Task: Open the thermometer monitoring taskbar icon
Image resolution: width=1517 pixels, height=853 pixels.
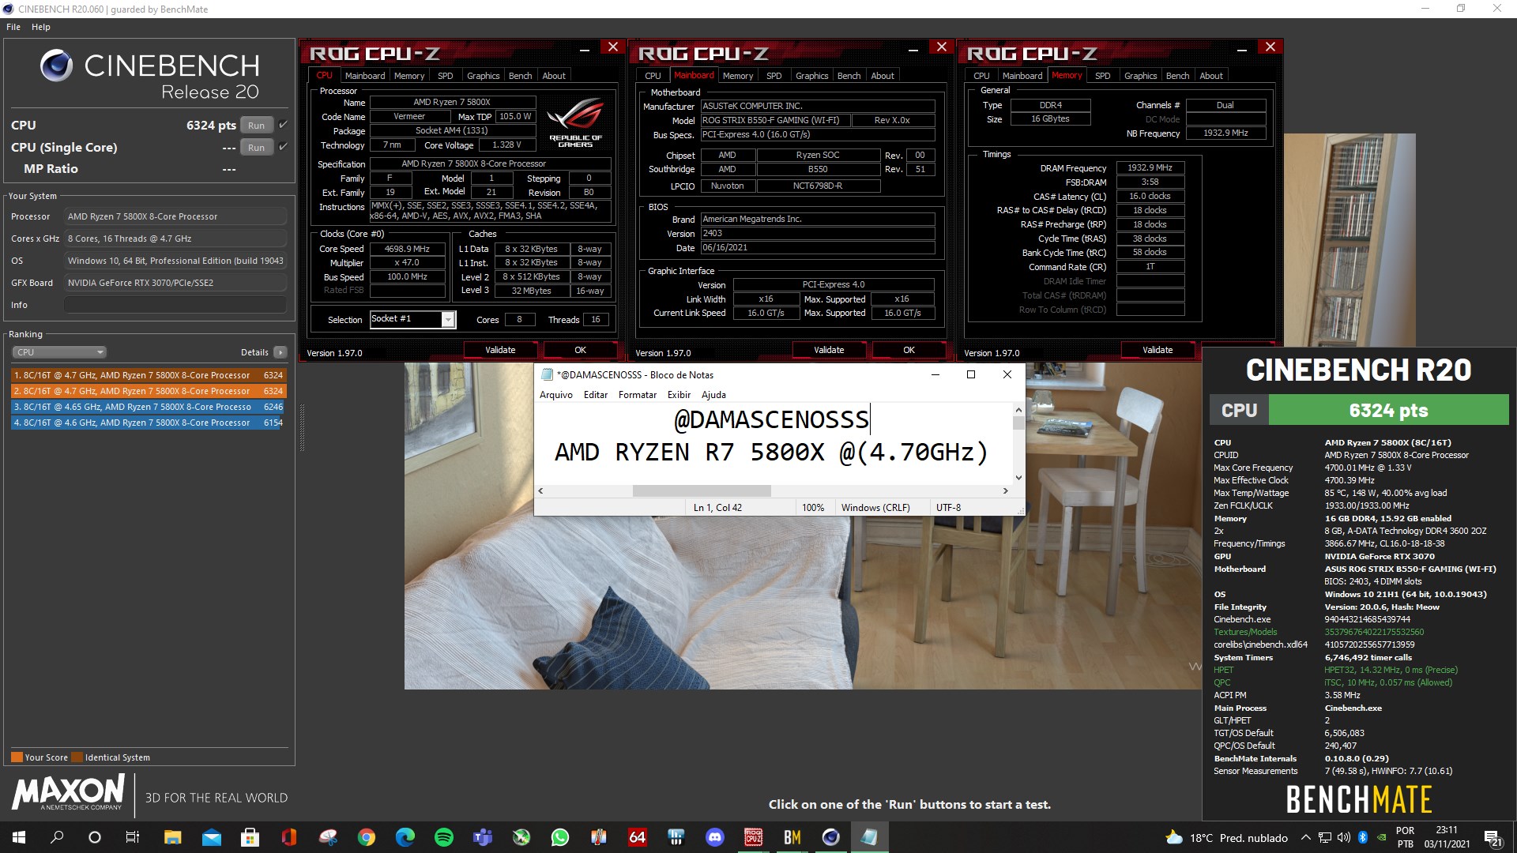Action: [598, 837]
